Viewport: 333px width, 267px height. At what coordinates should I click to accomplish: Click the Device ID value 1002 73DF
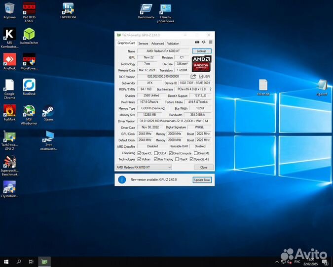[195, 83]
